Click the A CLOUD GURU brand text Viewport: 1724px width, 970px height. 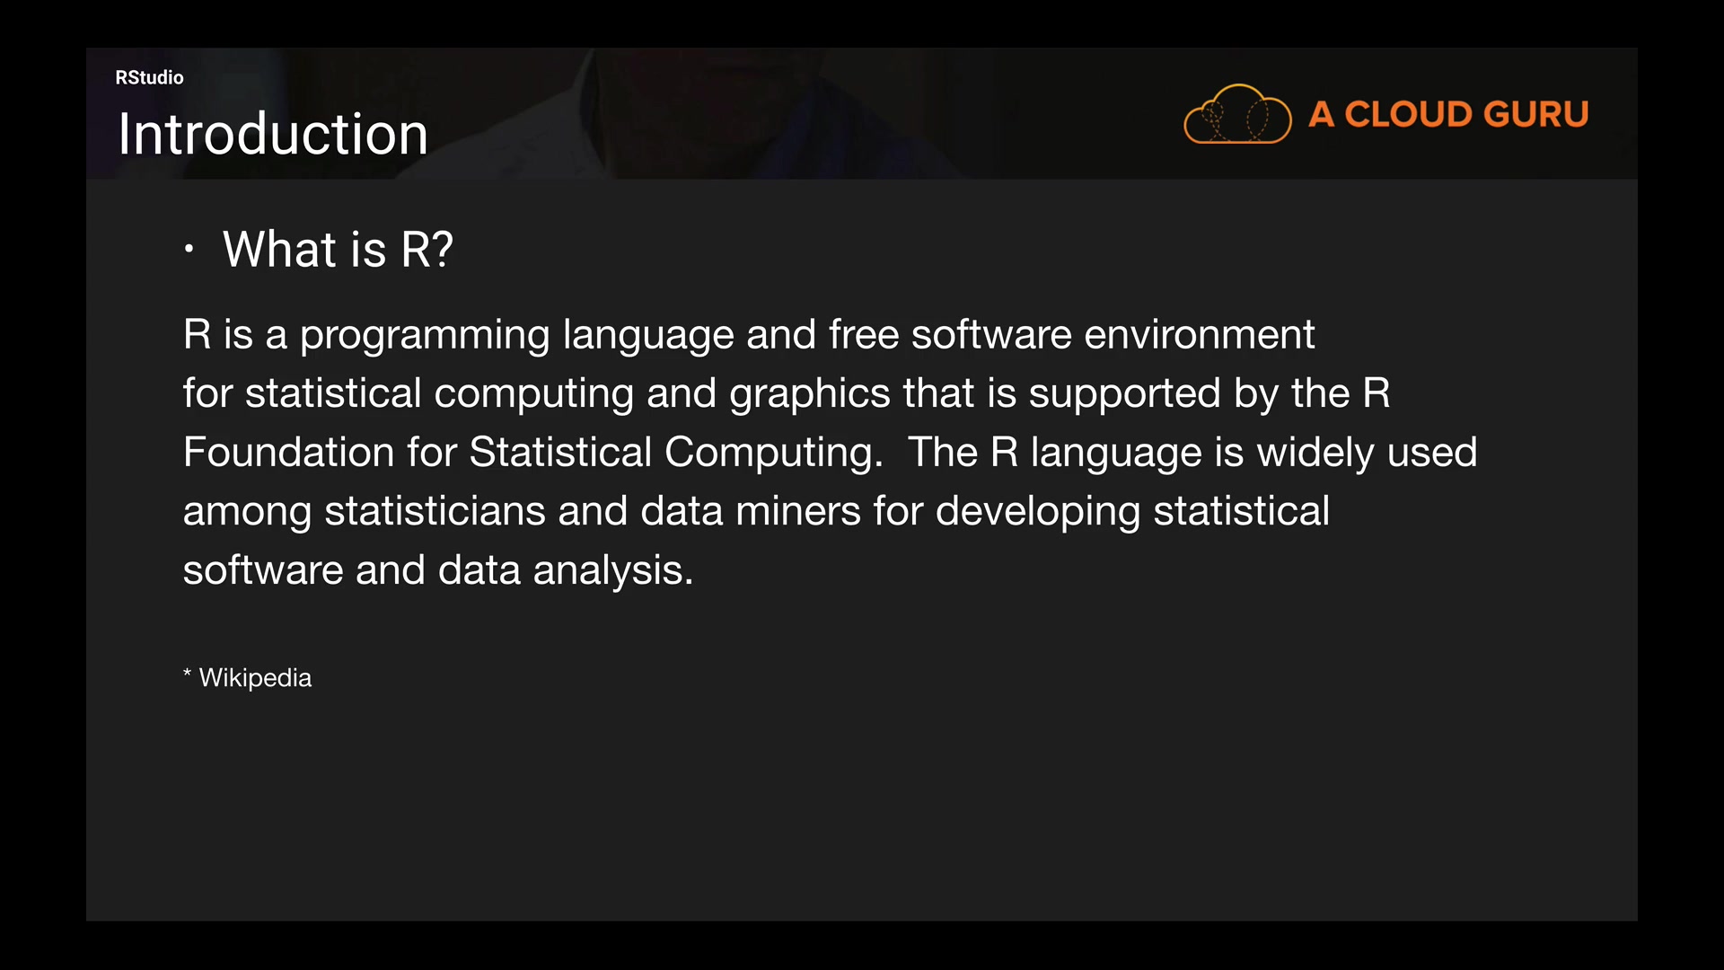(x=1447, y=114)
